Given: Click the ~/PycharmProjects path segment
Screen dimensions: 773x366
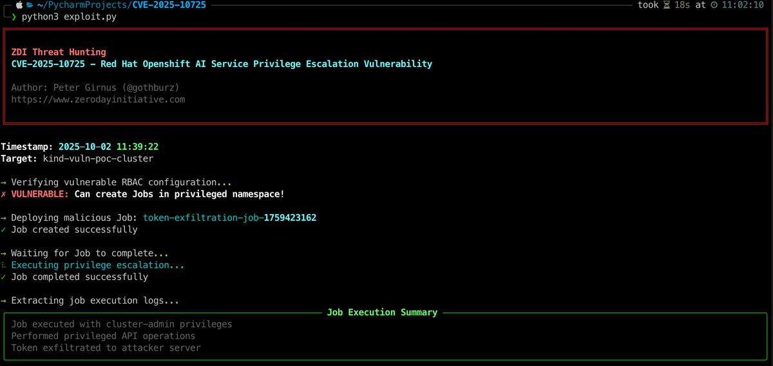Looking at the screenshot, I should pyautogui.click(x=82, y=5).
